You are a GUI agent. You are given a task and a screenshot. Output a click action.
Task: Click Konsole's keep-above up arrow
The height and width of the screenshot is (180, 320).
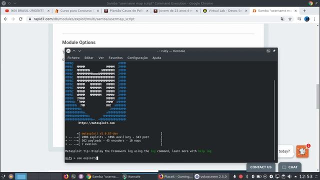point(74,51)
